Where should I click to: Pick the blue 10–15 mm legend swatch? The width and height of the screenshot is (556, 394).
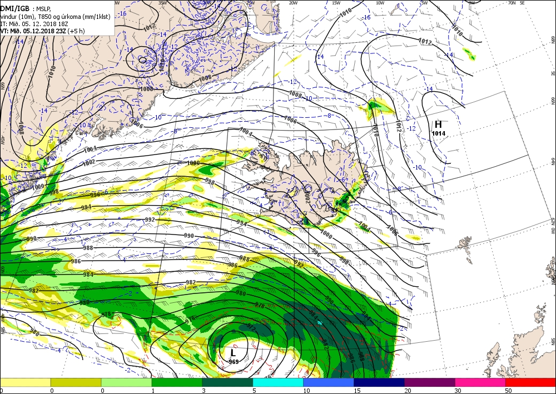click(x=329, y=382)
